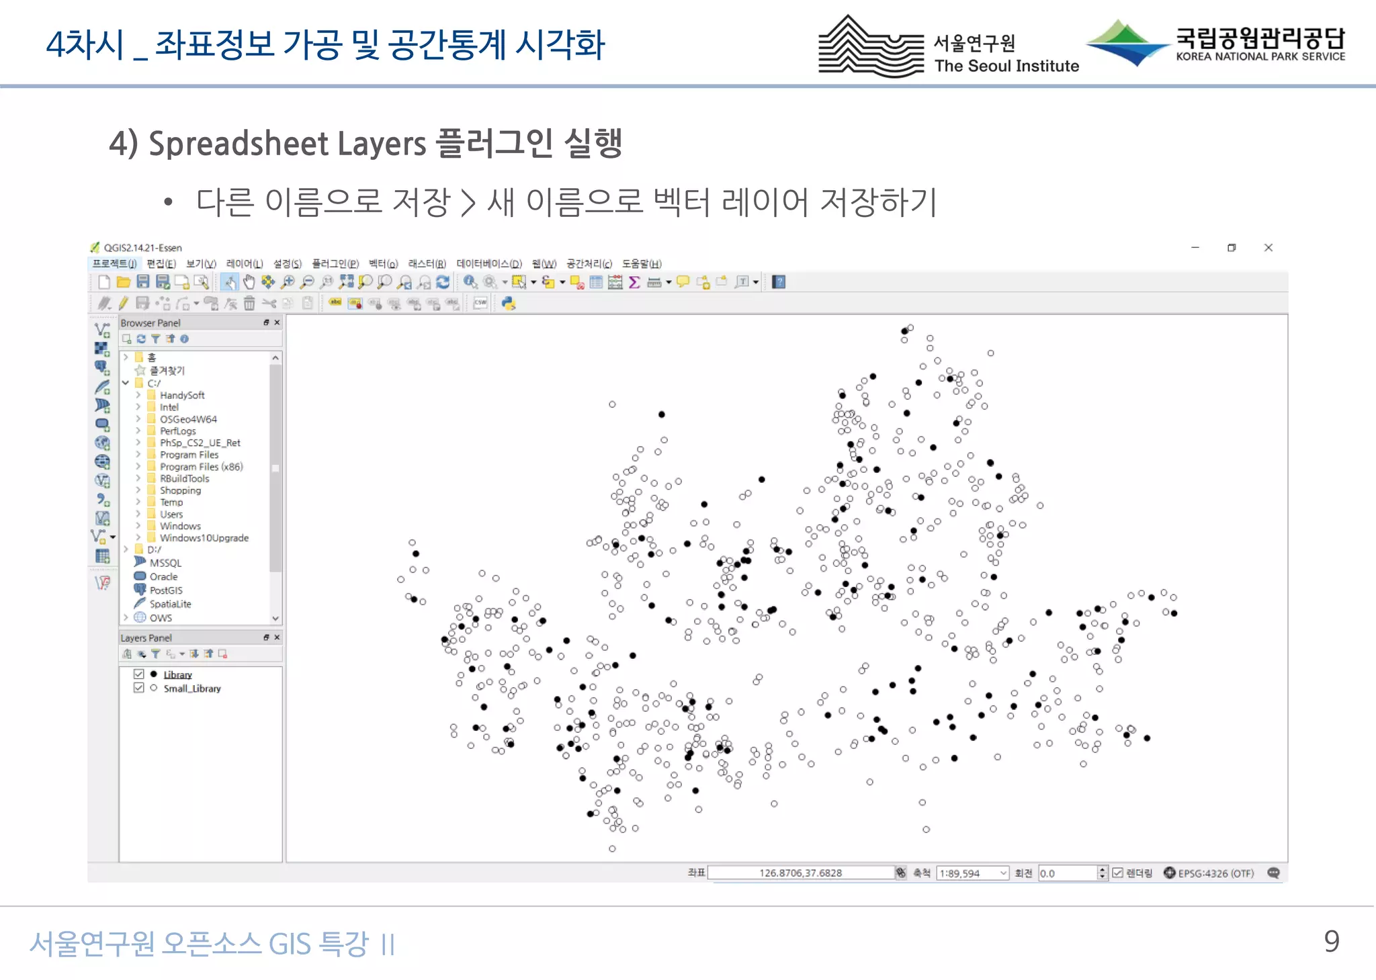This screenshot has height=980, width=1376.
Task: Select the Identify Features tool
Action: coord(470,282)
